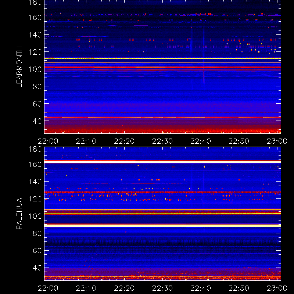Click the bright yellow Learmonth emission band
This screenshot has height=294, width=294.
162,59
